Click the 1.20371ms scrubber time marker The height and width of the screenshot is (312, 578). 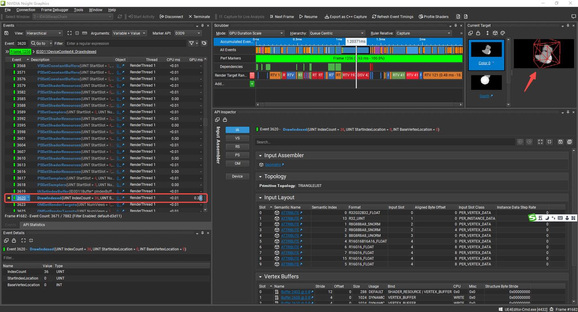356,42
